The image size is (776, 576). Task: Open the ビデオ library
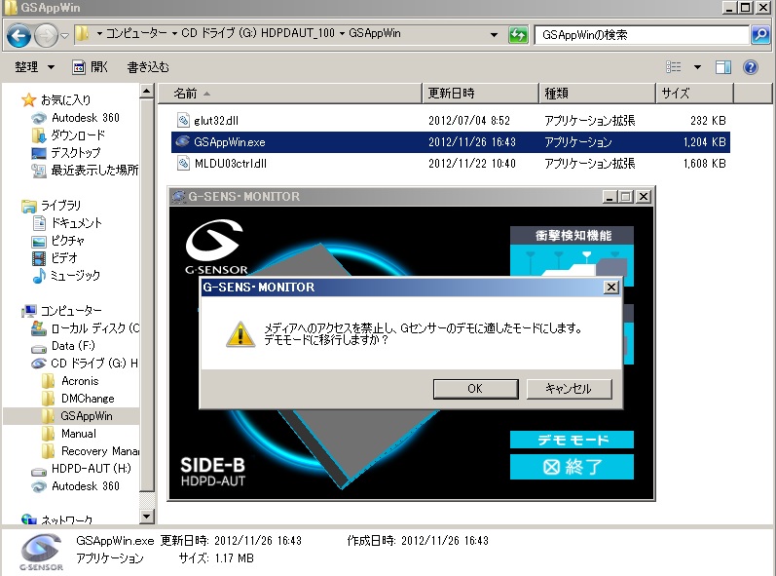pyautogui.click(x=64, y=258)
